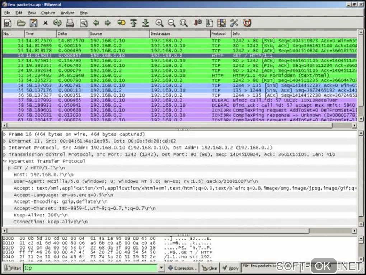The width and height of the screenshot is (366, 275).
Task: Click the go to last packet icon
Action: pyautogui.click(x=146, y=23)
